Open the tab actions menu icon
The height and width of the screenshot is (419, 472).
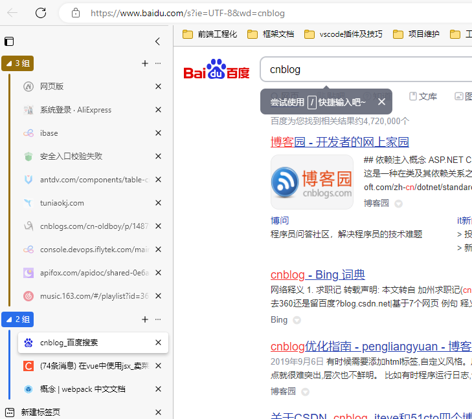(9, 41)
